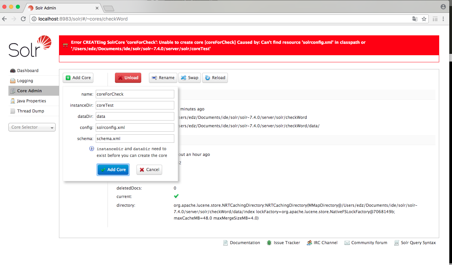Image resolution: width=452 pixels, height=265 pixels.
Task: Unload the current core
Action: click(128, 78)
